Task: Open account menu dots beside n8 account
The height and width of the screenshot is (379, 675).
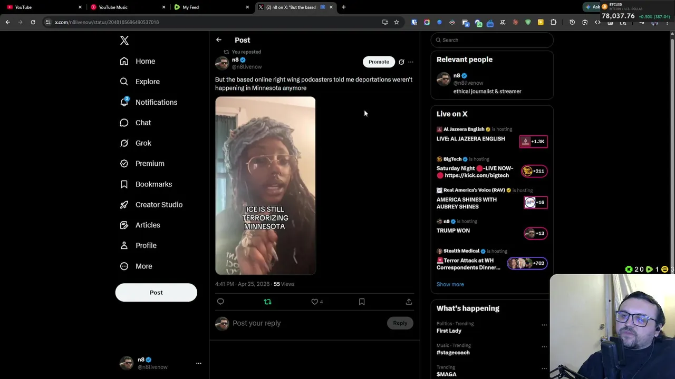Action: point(199,363)
